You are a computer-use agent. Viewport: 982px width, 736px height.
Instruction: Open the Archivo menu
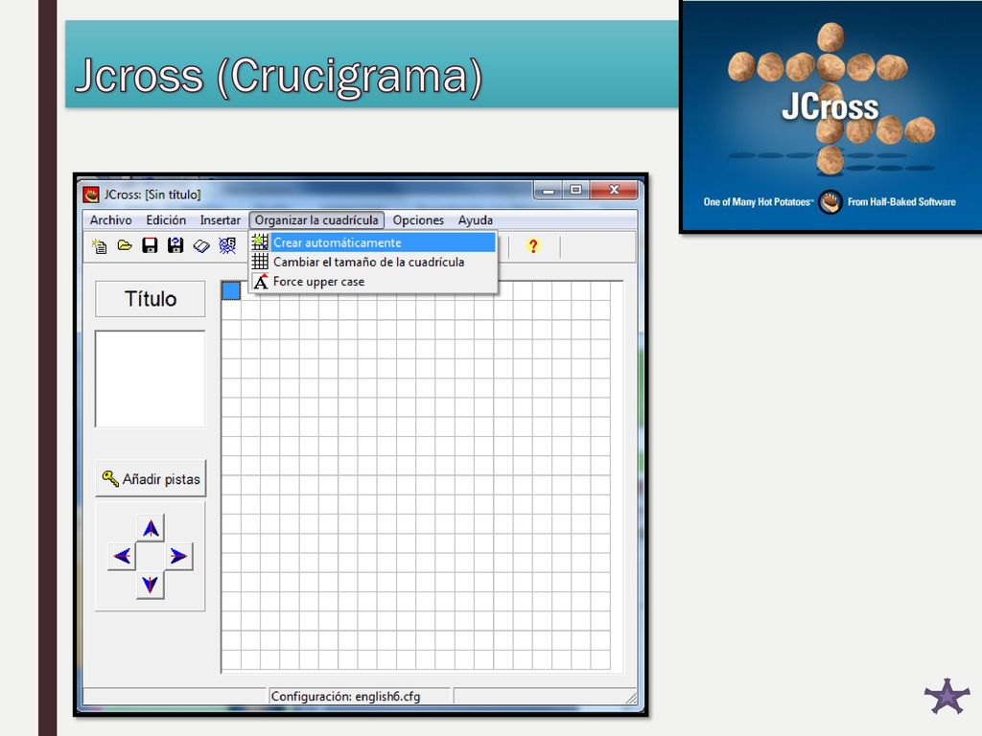(111, 220)
